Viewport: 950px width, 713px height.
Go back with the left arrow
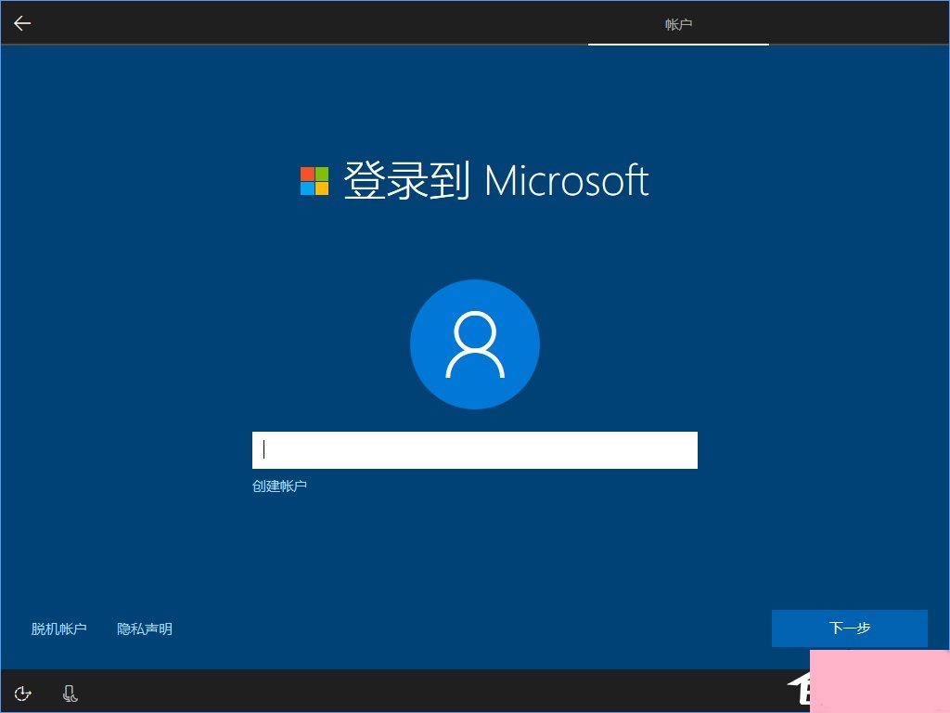tap(22, 23)
